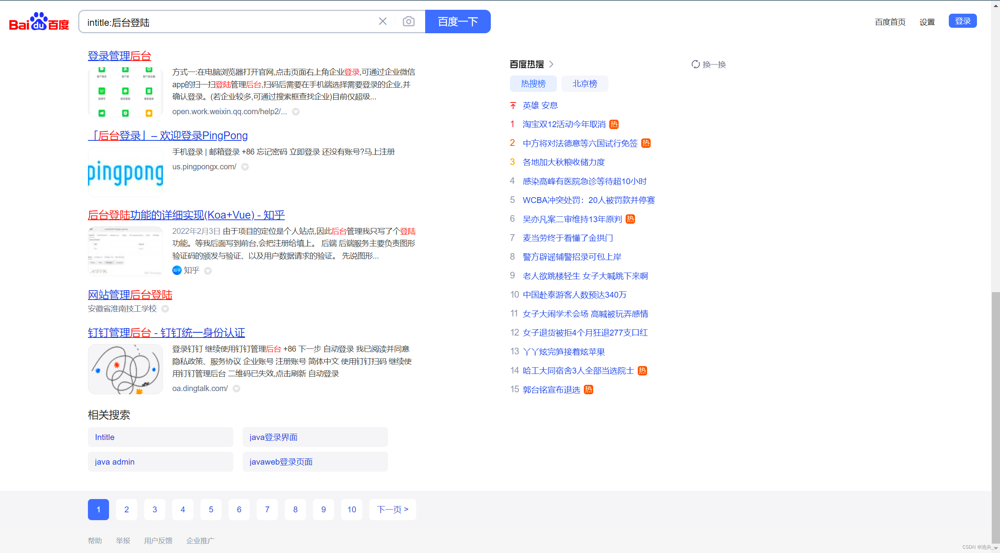The height and width of the screenshot is (553, 1000).
Task: Open 钉钉管理后台 result link
Action: (166, 332)
